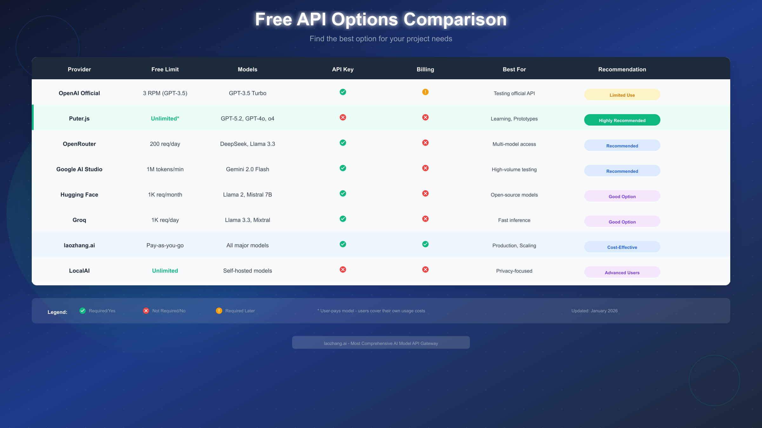Click the Updated: January 2026 label
Viewport: 762px width, 428px height.
tap(594, 311)
